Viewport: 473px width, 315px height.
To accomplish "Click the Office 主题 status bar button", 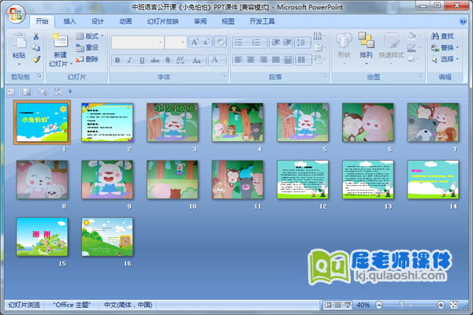I will click(x=72, y=305).
